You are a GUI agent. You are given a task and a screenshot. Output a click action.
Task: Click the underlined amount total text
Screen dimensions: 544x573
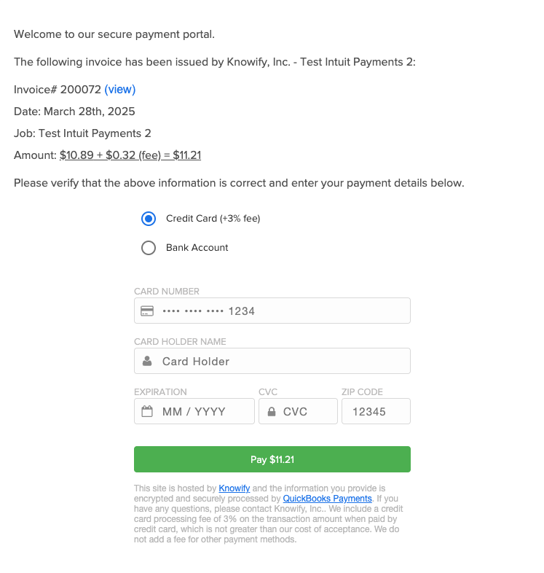coord(130,155)
